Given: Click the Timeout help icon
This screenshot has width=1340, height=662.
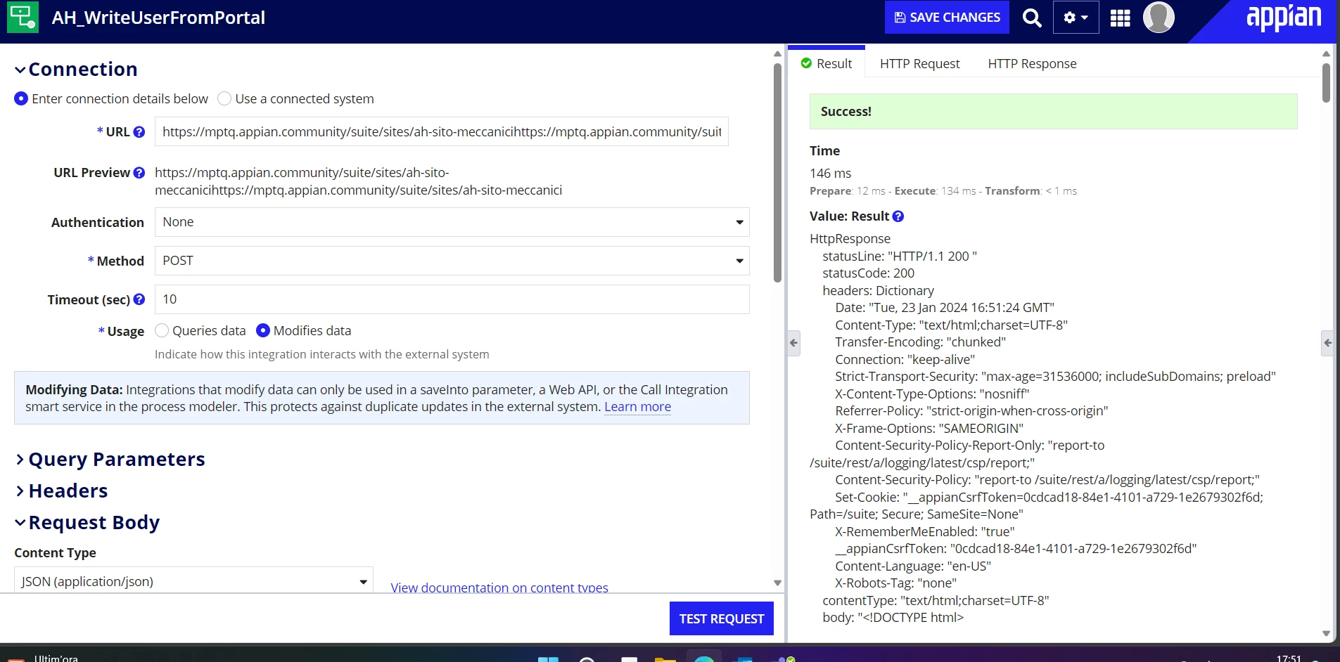Looking at the screenshot, I should (139, 299).
